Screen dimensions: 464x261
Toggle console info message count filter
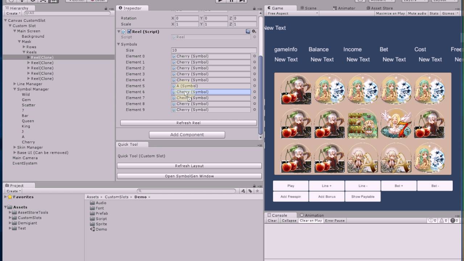(x=432, y=220)
